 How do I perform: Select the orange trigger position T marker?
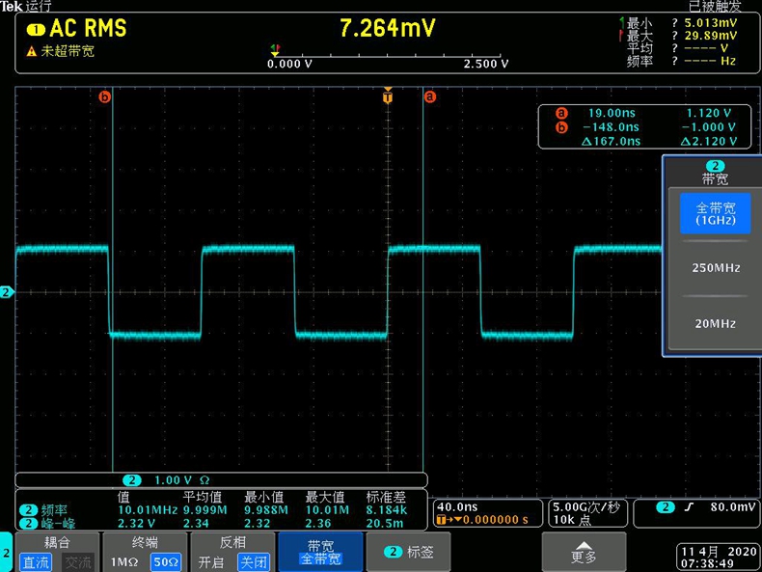click(x=388, y=96)
